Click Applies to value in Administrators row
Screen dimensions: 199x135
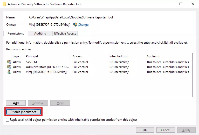pos(168,67)
